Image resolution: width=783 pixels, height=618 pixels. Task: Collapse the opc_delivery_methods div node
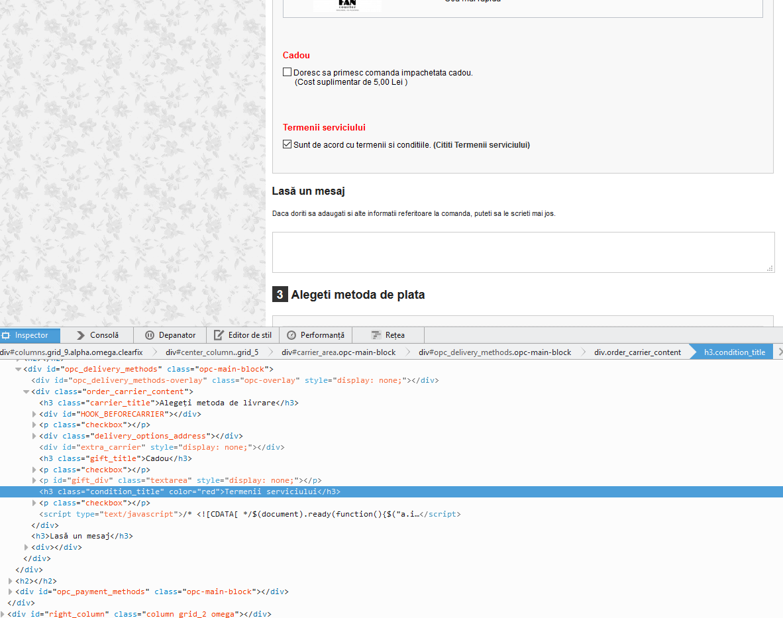(x=19, y=370)
